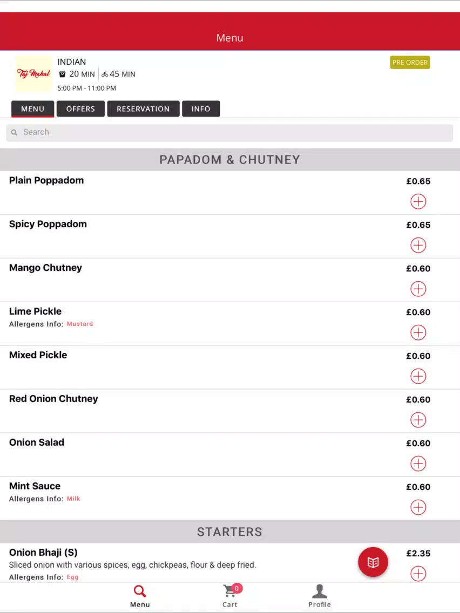Add Mint Sauce using plus icon
The image size is (460, 613).
[x=418, y=507]
